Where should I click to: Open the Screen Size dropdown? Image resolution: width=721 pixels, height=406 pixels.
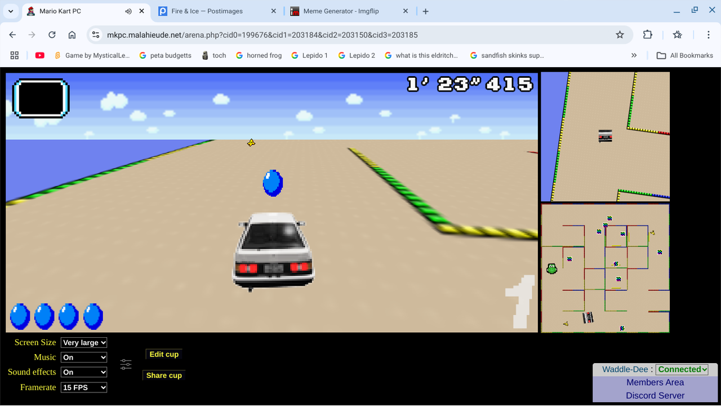(84, 342)
